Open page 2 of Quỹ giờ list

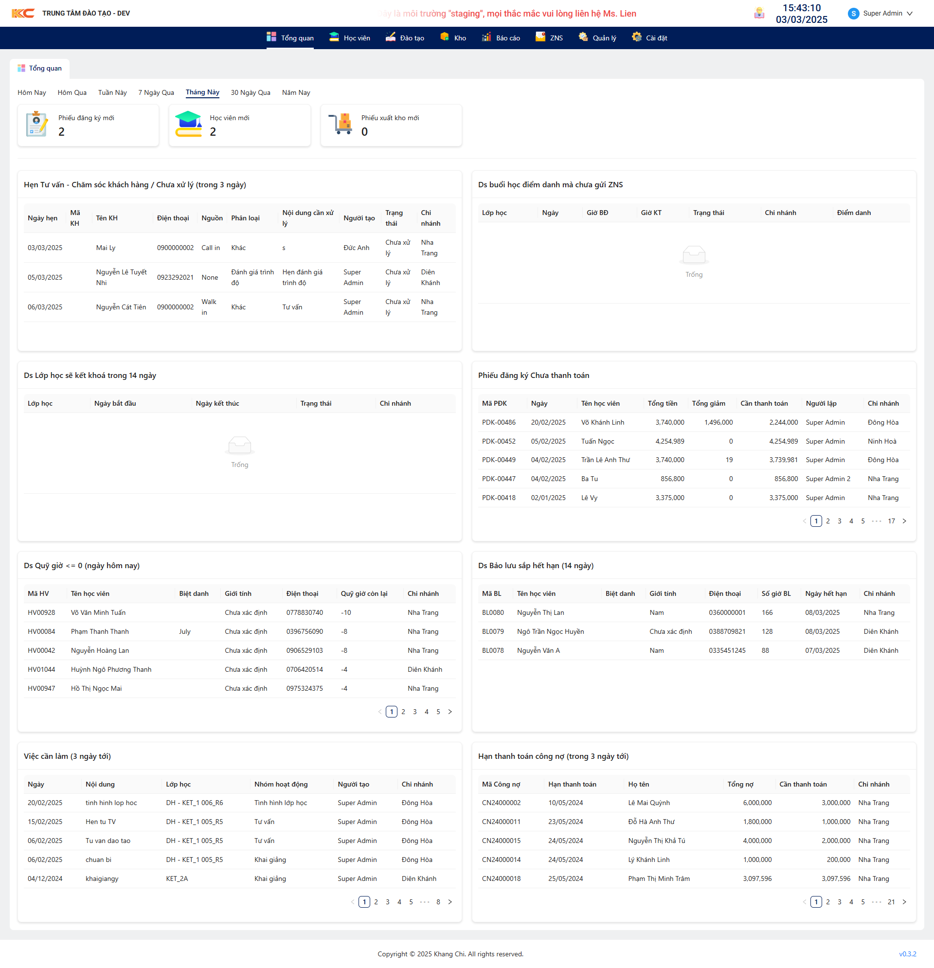403,712
